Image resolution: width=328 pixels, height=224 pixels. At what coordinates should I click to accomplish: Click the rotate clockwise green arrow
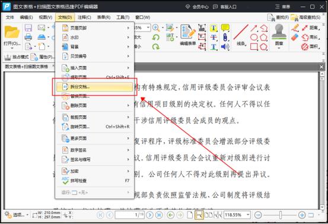(156, 46)
